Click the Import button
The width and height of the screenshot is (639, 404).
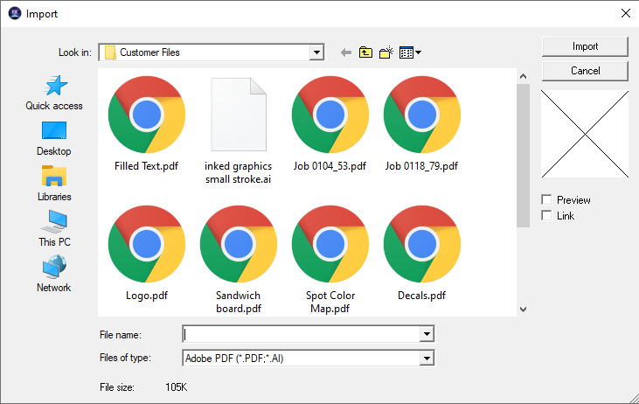click(585, 46)
